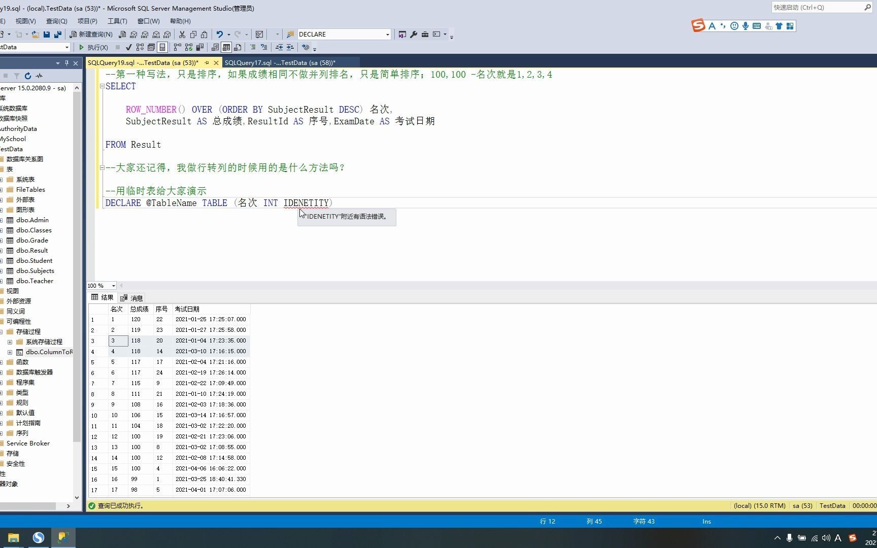Open MDX query icon
Screen dimensions: 877x548
pos(133,35)
